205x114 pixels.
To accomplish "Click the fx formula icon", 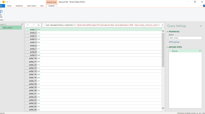I will coord(38,25).
